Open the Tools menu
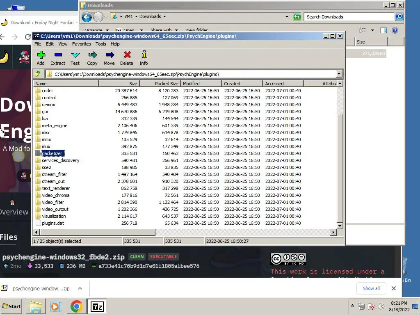This screenshot has height=315, width=420. point(101,44)
